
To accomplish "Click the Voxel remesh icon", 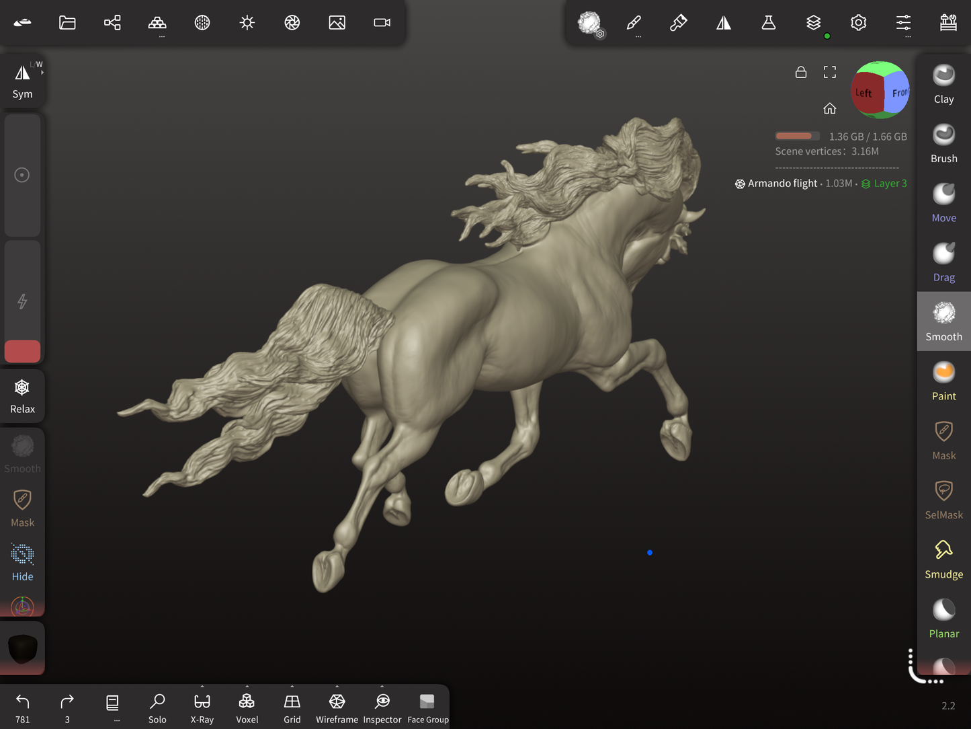I will (x=247, y=707).
